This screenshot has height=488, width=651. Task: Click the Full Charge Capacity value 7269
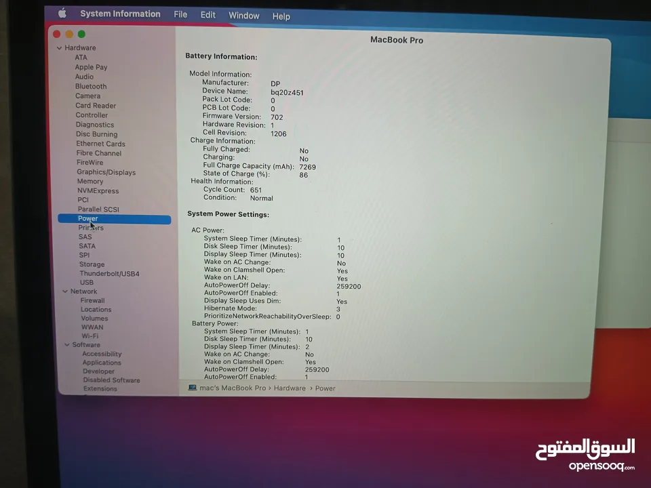tap(307, 167)
